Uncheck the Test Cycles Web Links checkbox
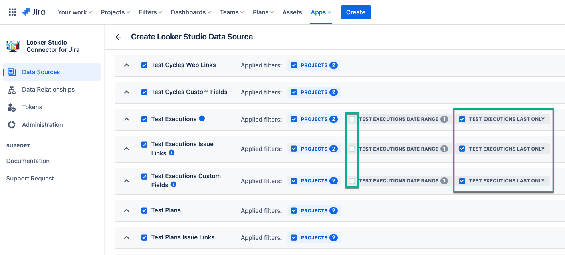 click(x=144, y=65)
